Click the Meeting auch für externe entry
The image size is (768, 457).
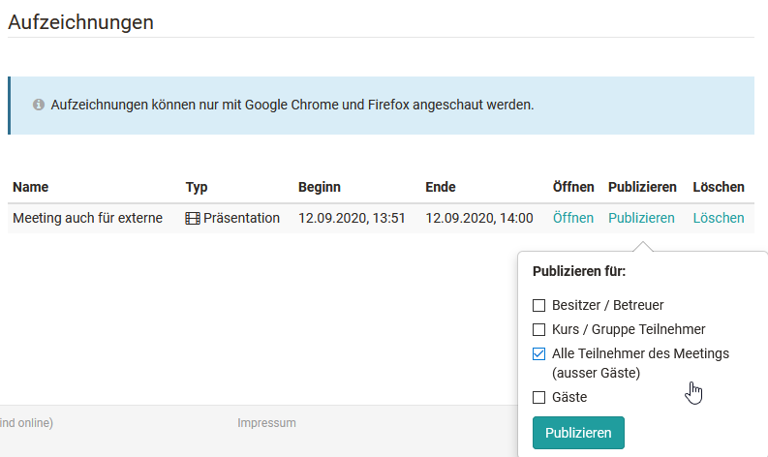(87, 218)
